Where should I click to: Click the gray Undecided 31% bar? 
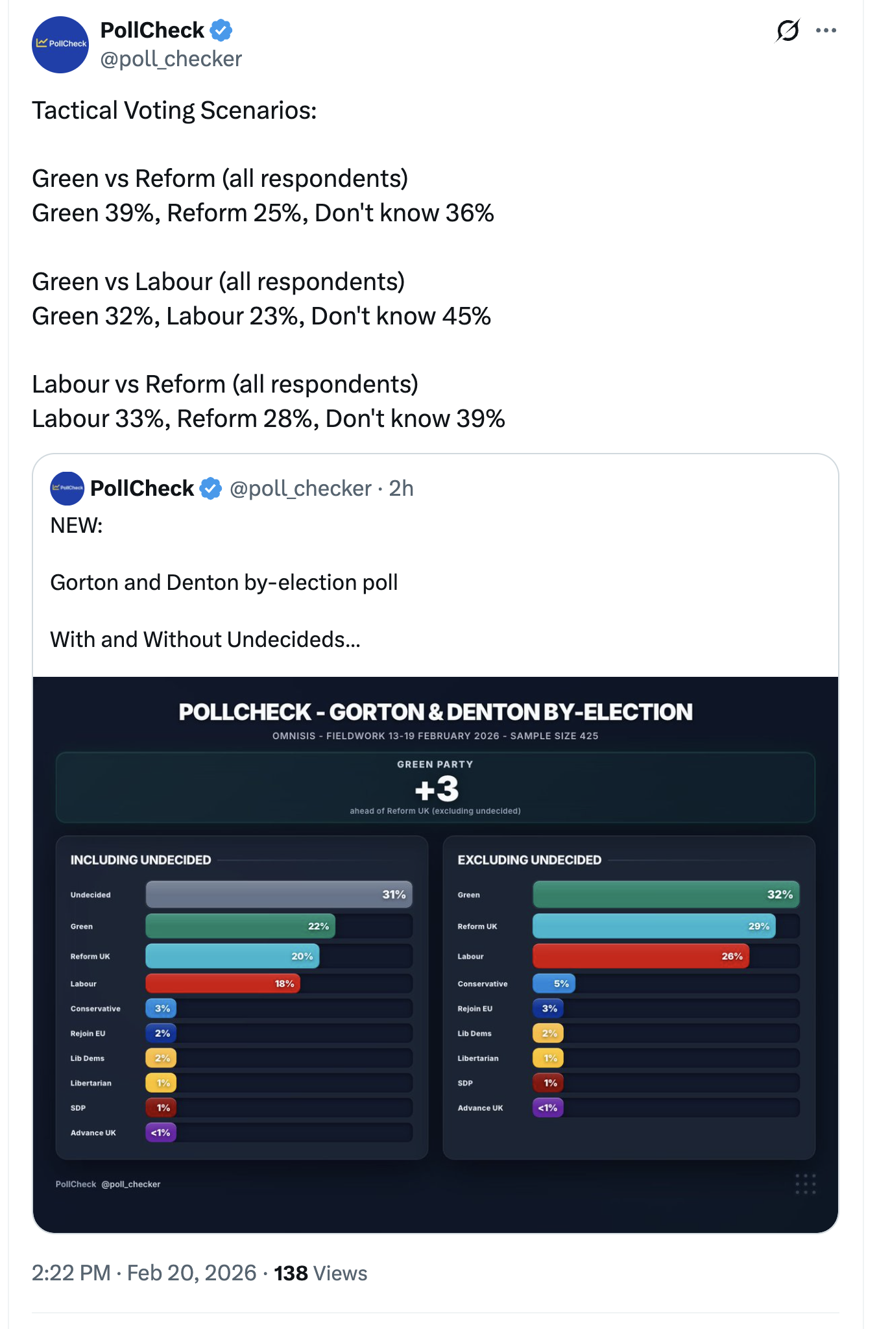(279, 894)
